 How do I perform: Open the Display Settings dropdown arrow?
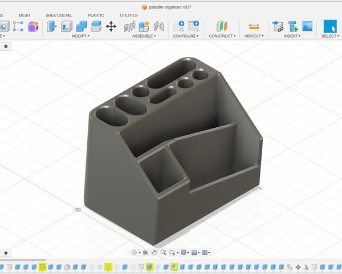click(x=188, y=253)
